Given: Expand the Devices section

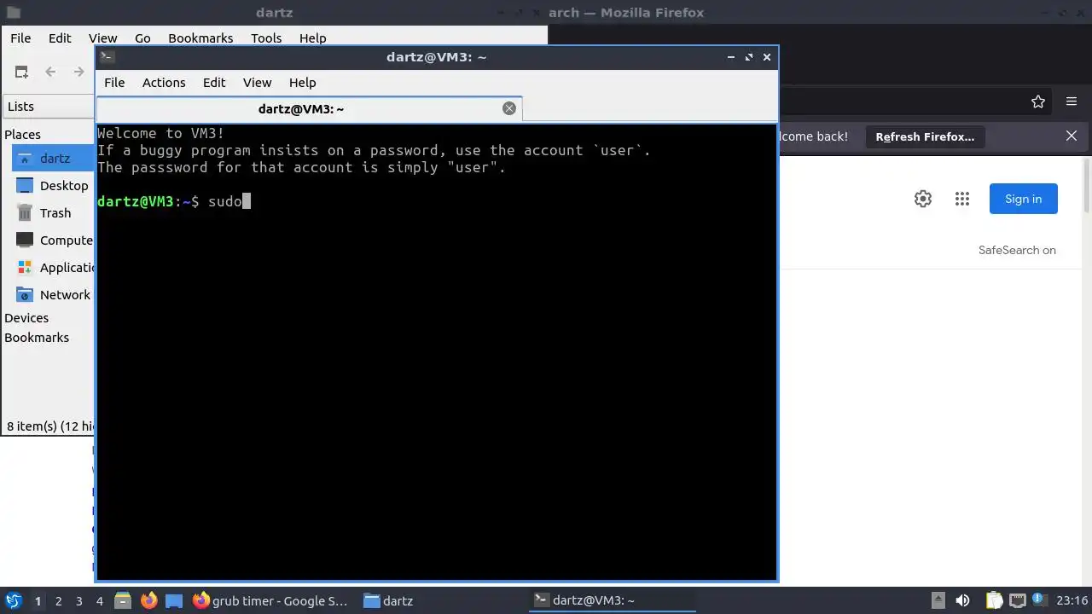Looking at the screenshot, I should click(x=26, y=318).
